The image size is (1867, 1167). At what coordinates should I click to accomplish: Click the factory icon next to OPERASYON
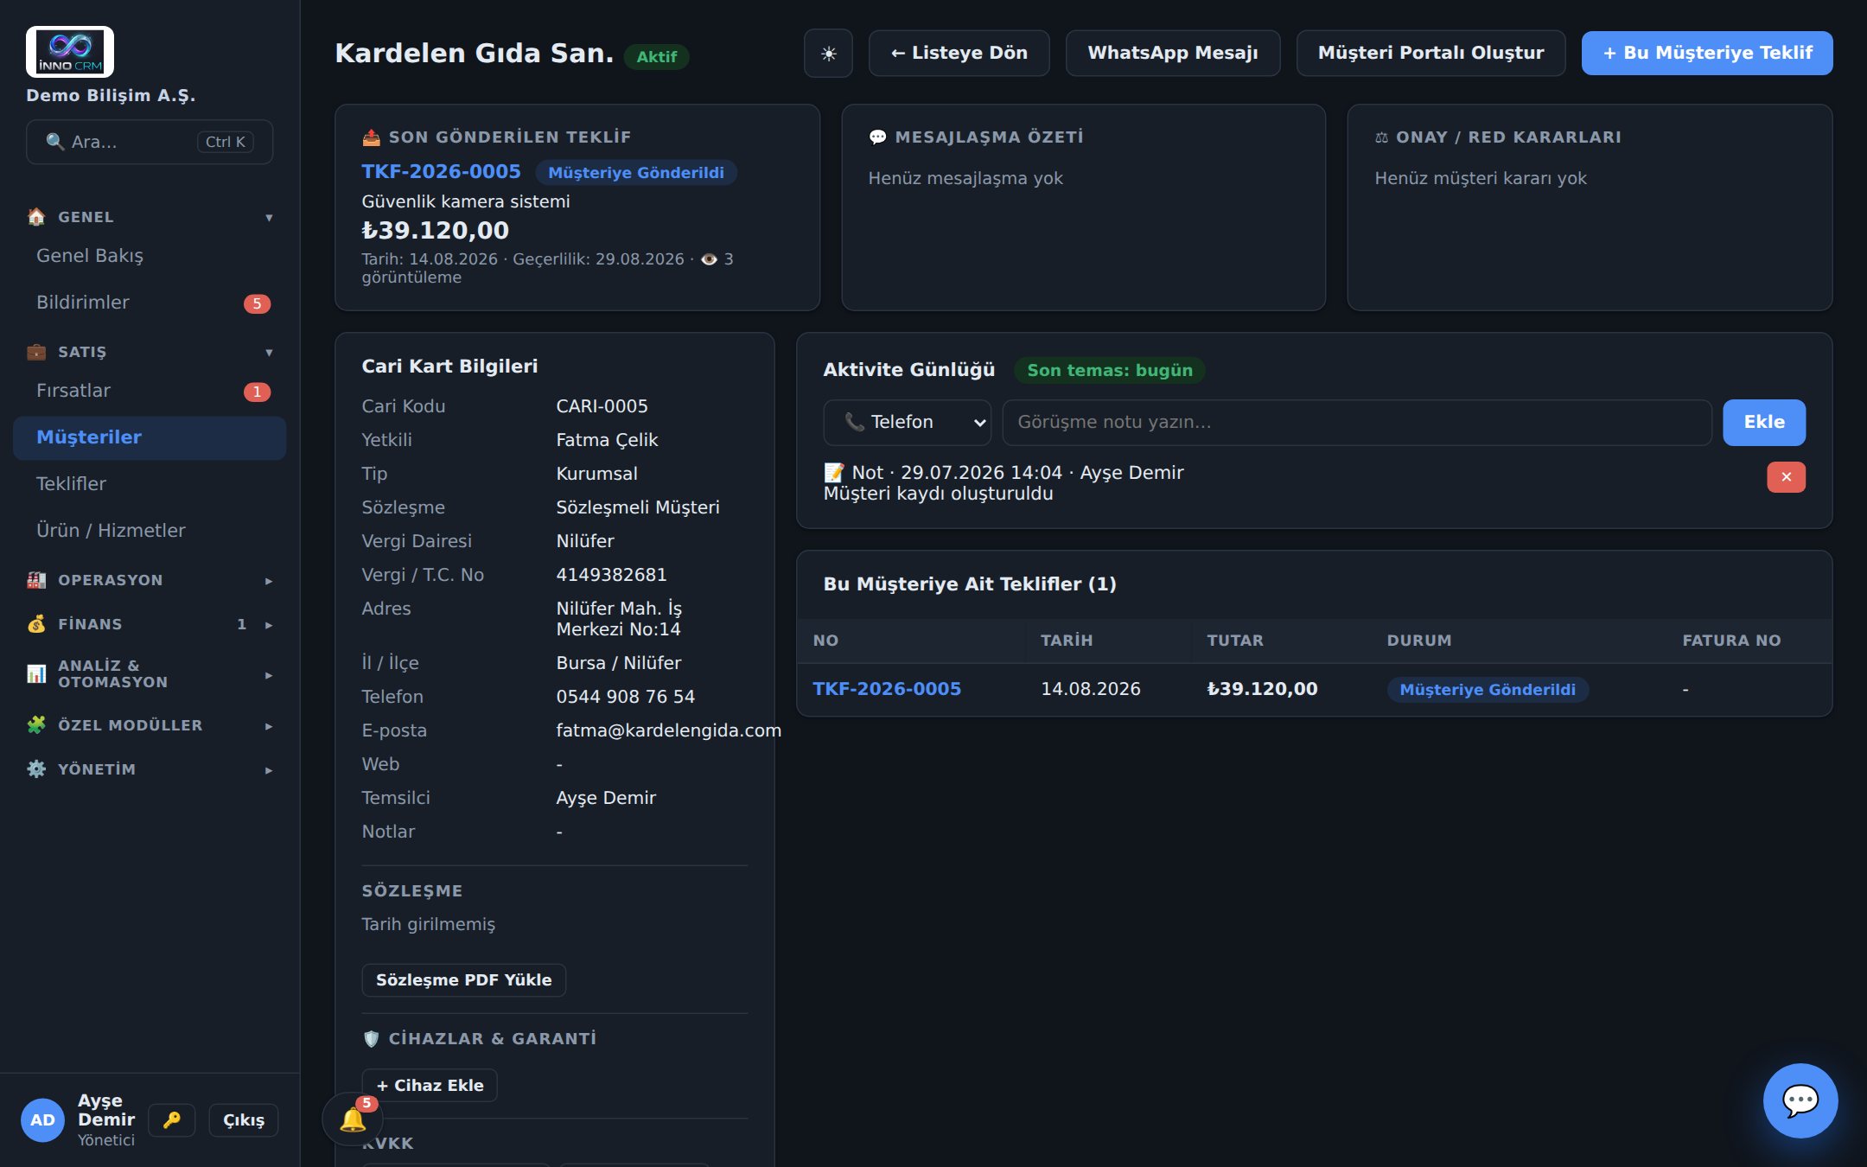[36, 580]
